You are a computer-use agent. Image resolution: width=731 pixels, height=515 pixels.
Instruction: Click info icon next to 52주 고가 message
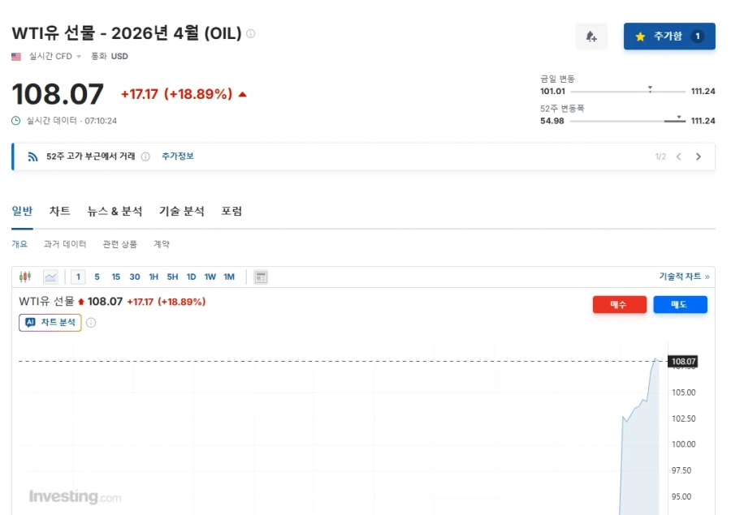(145, 157)
